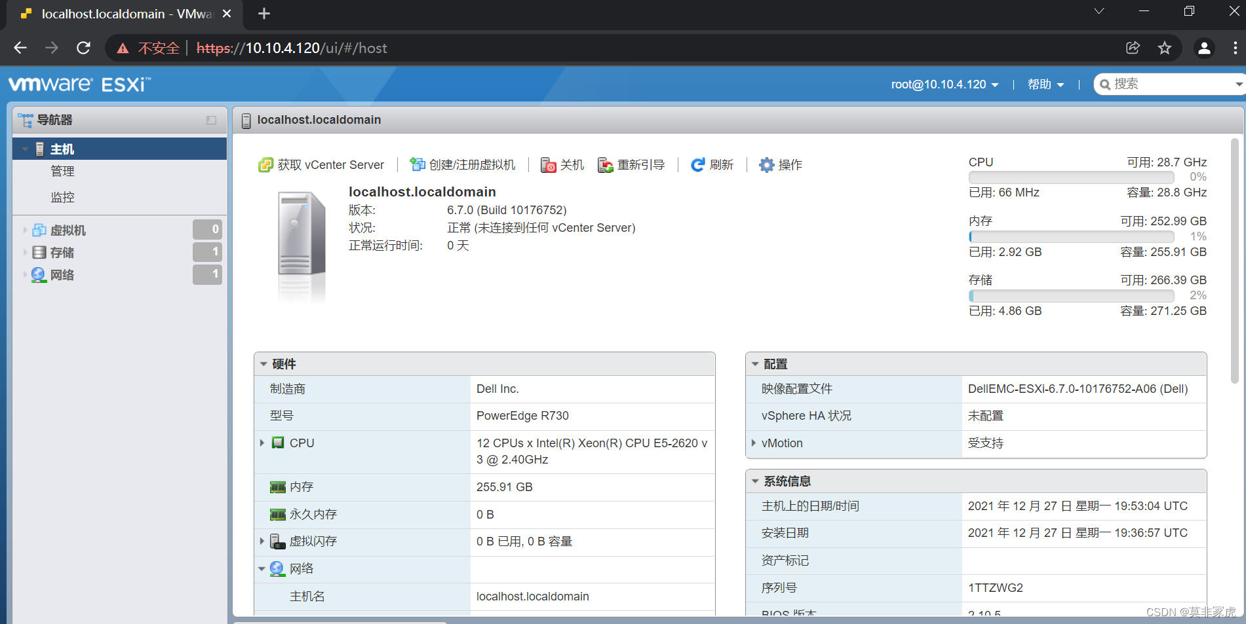Click the localhost.localdomain browser tab
The height and width of the screenshot is (624, 1246).
125,14
